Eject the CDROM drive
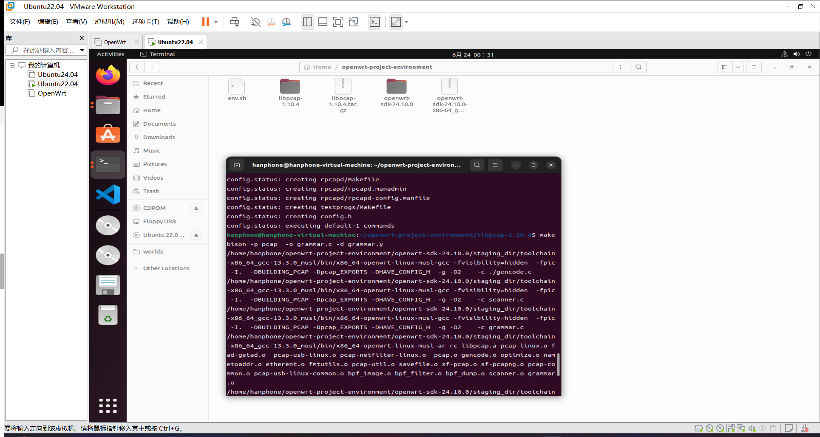Image resolution: width=820 pixels, height=437 pixels. (196, 208)
